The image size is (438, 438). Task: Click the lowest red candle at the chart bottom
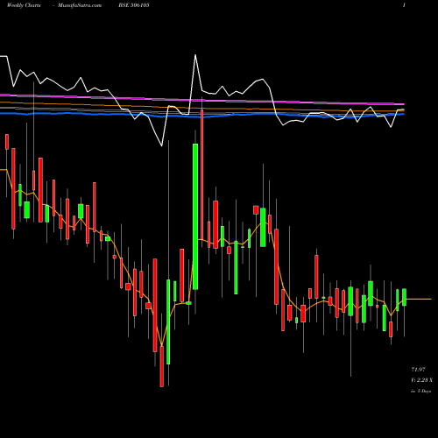pyautogui.click(x=162, y=366)
